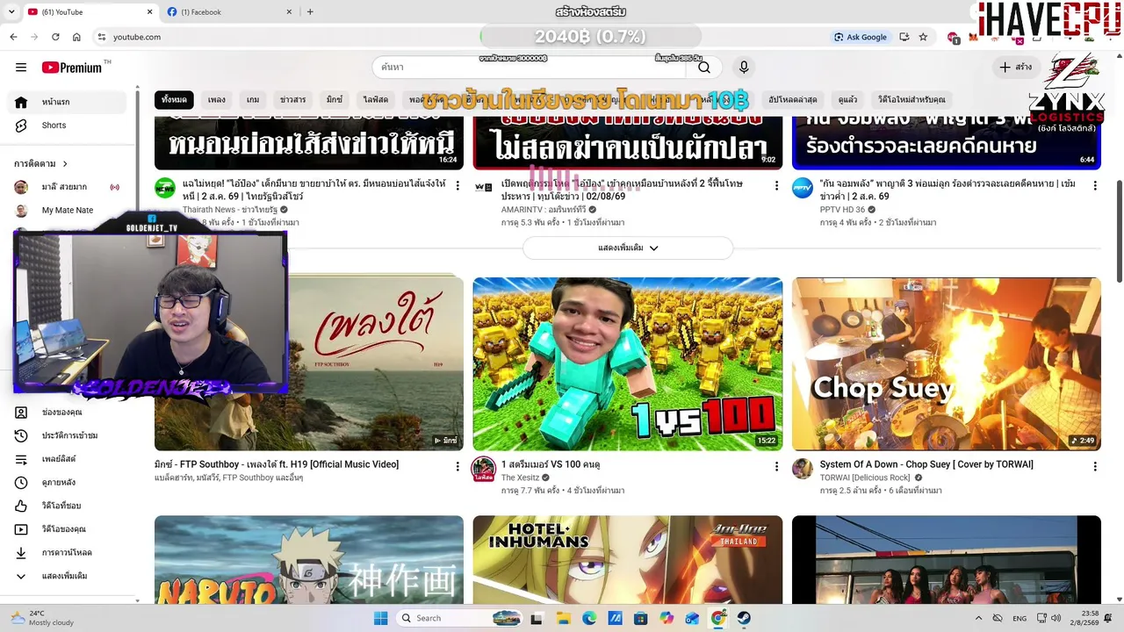Bookmark this page with the star
This screenshot has width=1124, height=632.
[x=923, y=37]
